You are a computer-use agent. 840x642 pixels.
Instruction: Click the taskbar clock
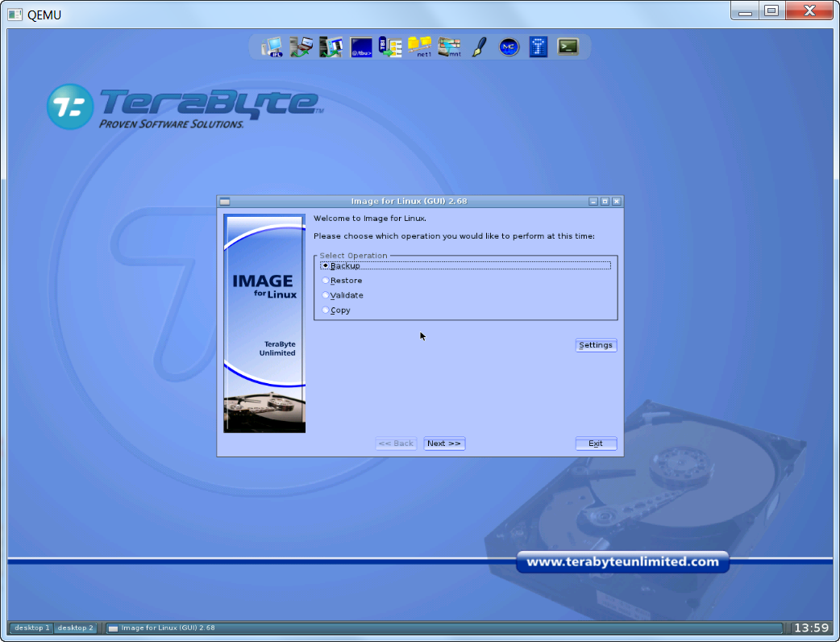click(x=811, y=627)
